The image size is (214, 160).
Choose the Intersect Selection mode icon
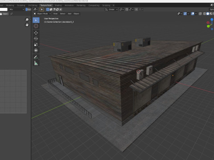(x=61, y=9)
